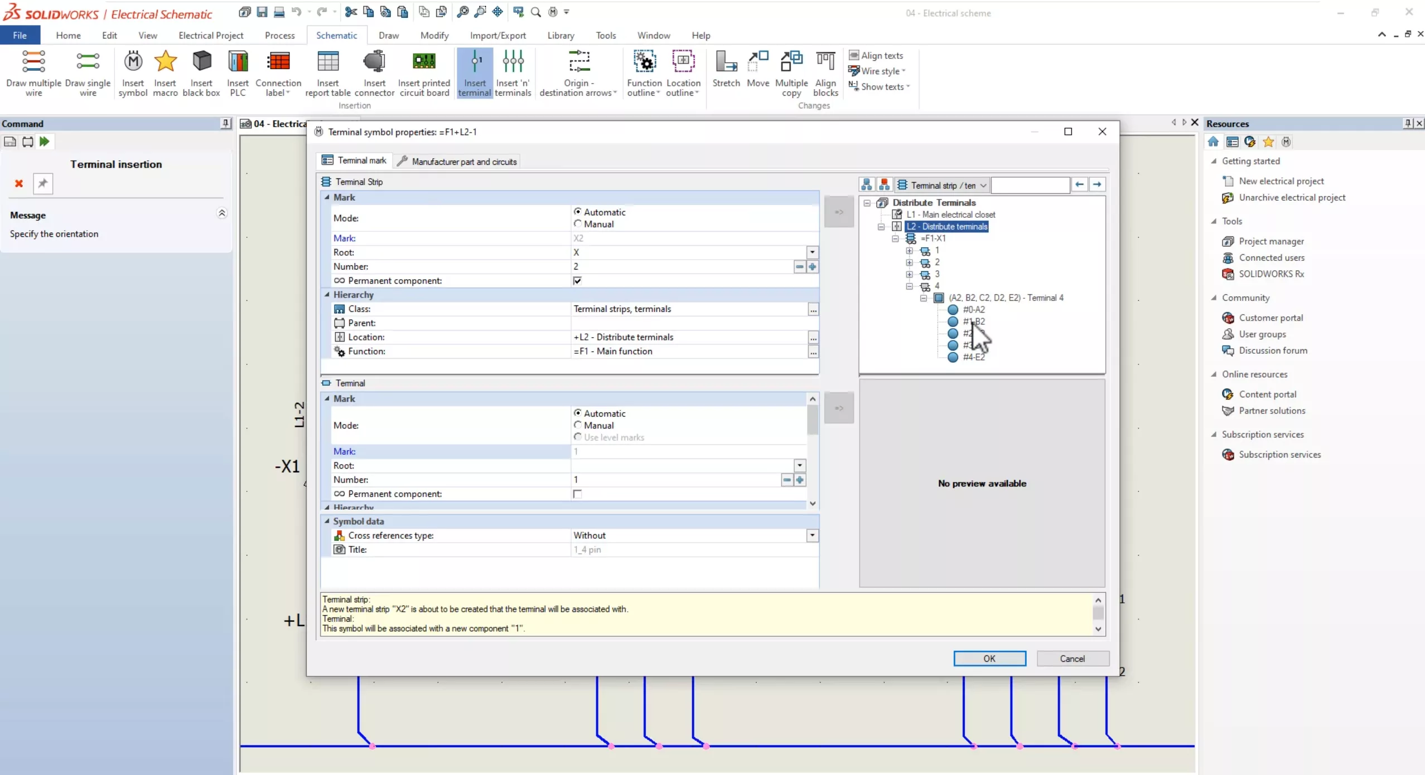
Task: Toggle Automatic mode radio button for Terminal
Action: click(578, 412)
